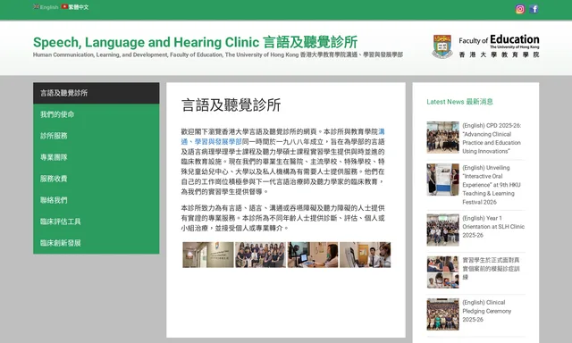This screenshot has width=572, height=343.
Task: Open the Instagram icon in header
Action: [x=520, y=9]
